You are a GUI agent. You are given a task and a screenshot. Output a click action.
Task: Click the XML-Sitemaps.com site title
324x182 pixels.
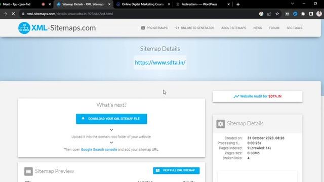(64, 28)
